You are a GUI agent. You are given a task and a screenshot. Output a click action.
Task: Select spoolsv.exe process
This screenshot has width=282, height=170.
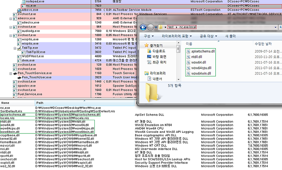[27, 86]
